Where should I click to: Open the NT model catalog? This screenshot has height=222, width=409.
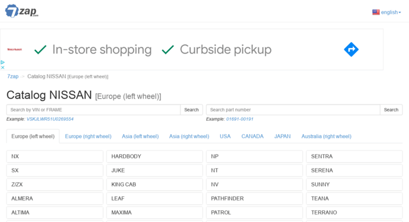(254, 171)
